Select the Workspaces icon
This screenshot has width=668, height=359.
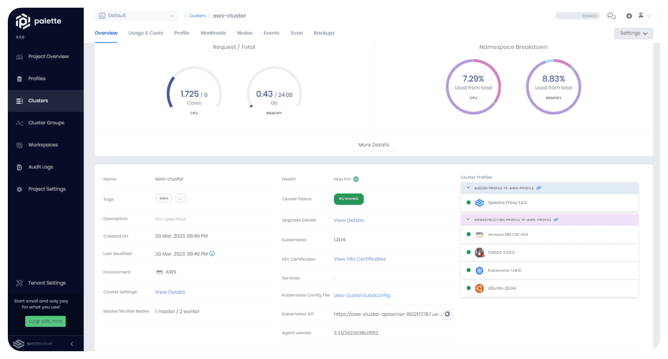(x=19, y=145)
